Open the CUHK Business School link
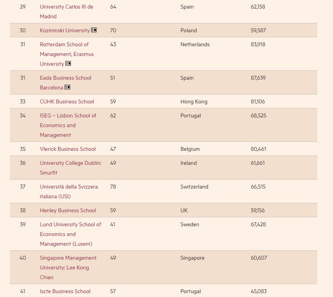 [67, 102]
